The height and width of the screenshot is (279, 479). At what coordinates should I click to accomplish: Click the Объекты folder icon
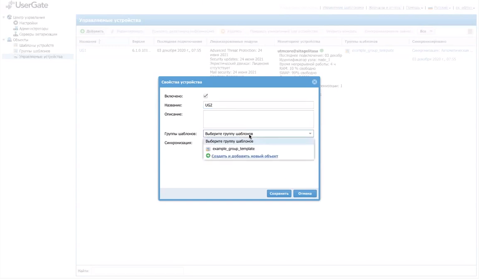(x=10, y=40)
